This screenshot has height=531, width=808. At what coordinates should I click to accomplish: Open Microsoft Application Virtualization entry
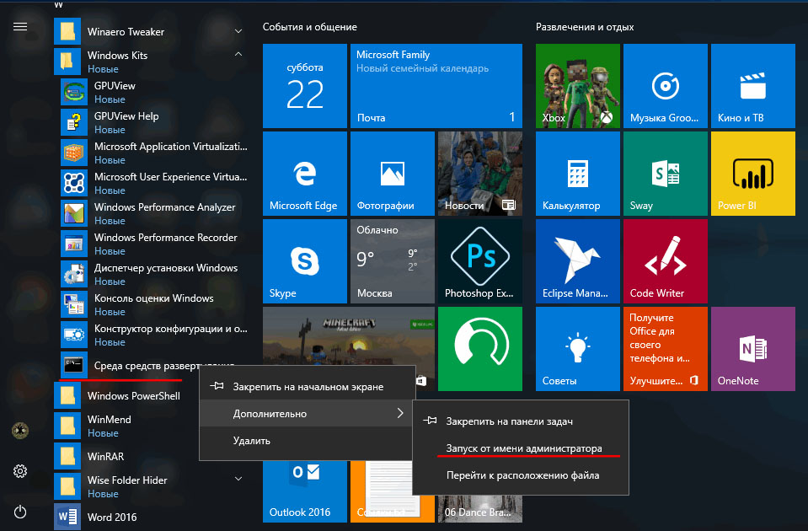click(x=153, y=153)
